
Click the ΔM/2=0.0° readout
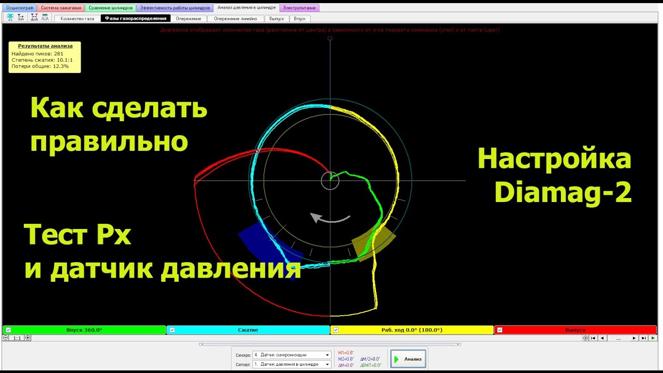(370, 359)
